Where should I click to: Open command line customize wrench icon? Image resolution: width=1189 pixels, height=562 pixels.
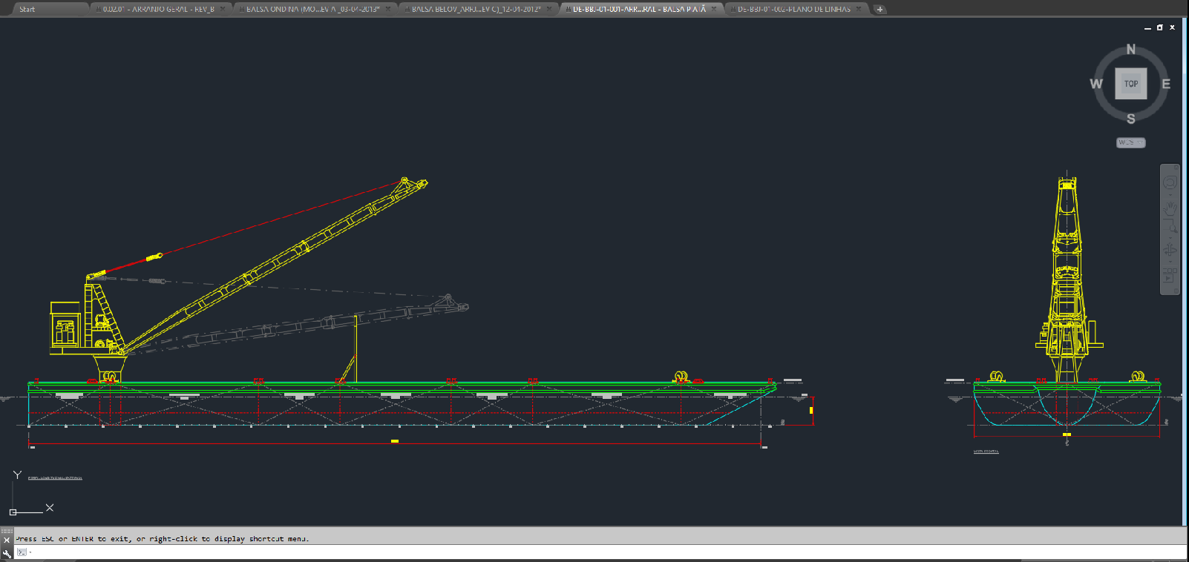(x=7, y=553)
